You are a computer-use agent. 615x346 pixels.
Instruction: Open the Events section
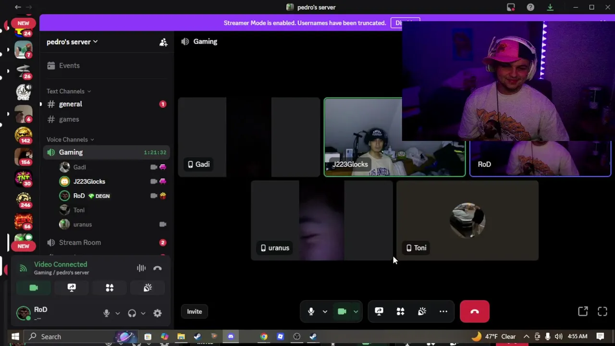[x=106, y=65]
